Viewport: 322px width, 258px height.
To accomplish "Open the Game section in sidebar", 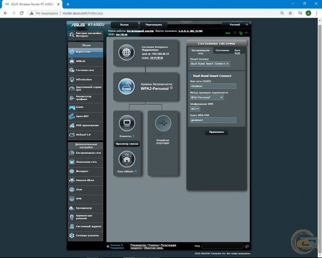I will pyautogui.click(x=85, y=107).
